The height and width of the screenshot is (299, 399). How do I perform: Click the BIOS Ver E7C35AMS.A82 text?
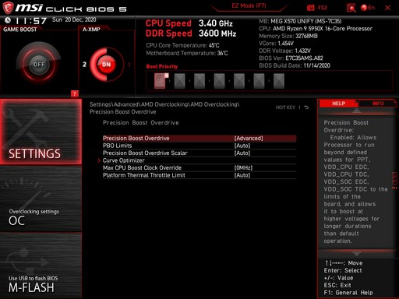[291, 58]
